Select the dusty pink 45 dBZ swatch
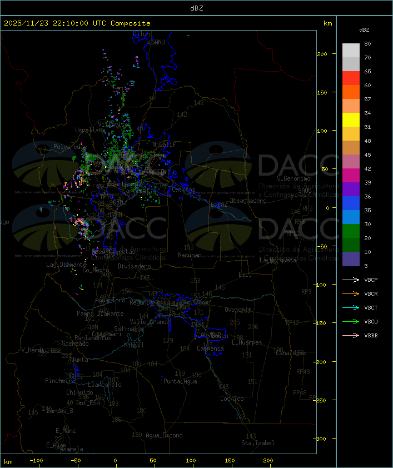 [351, 162]
